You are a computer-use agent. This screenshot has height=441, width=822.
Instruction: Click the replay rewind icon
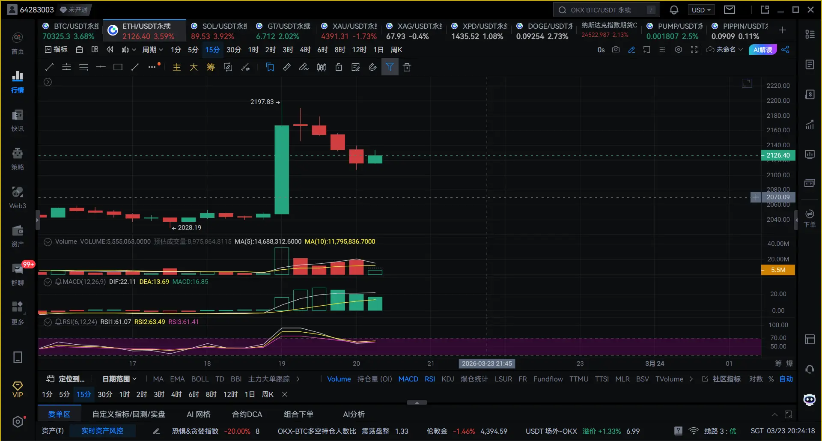pos(110,50)
